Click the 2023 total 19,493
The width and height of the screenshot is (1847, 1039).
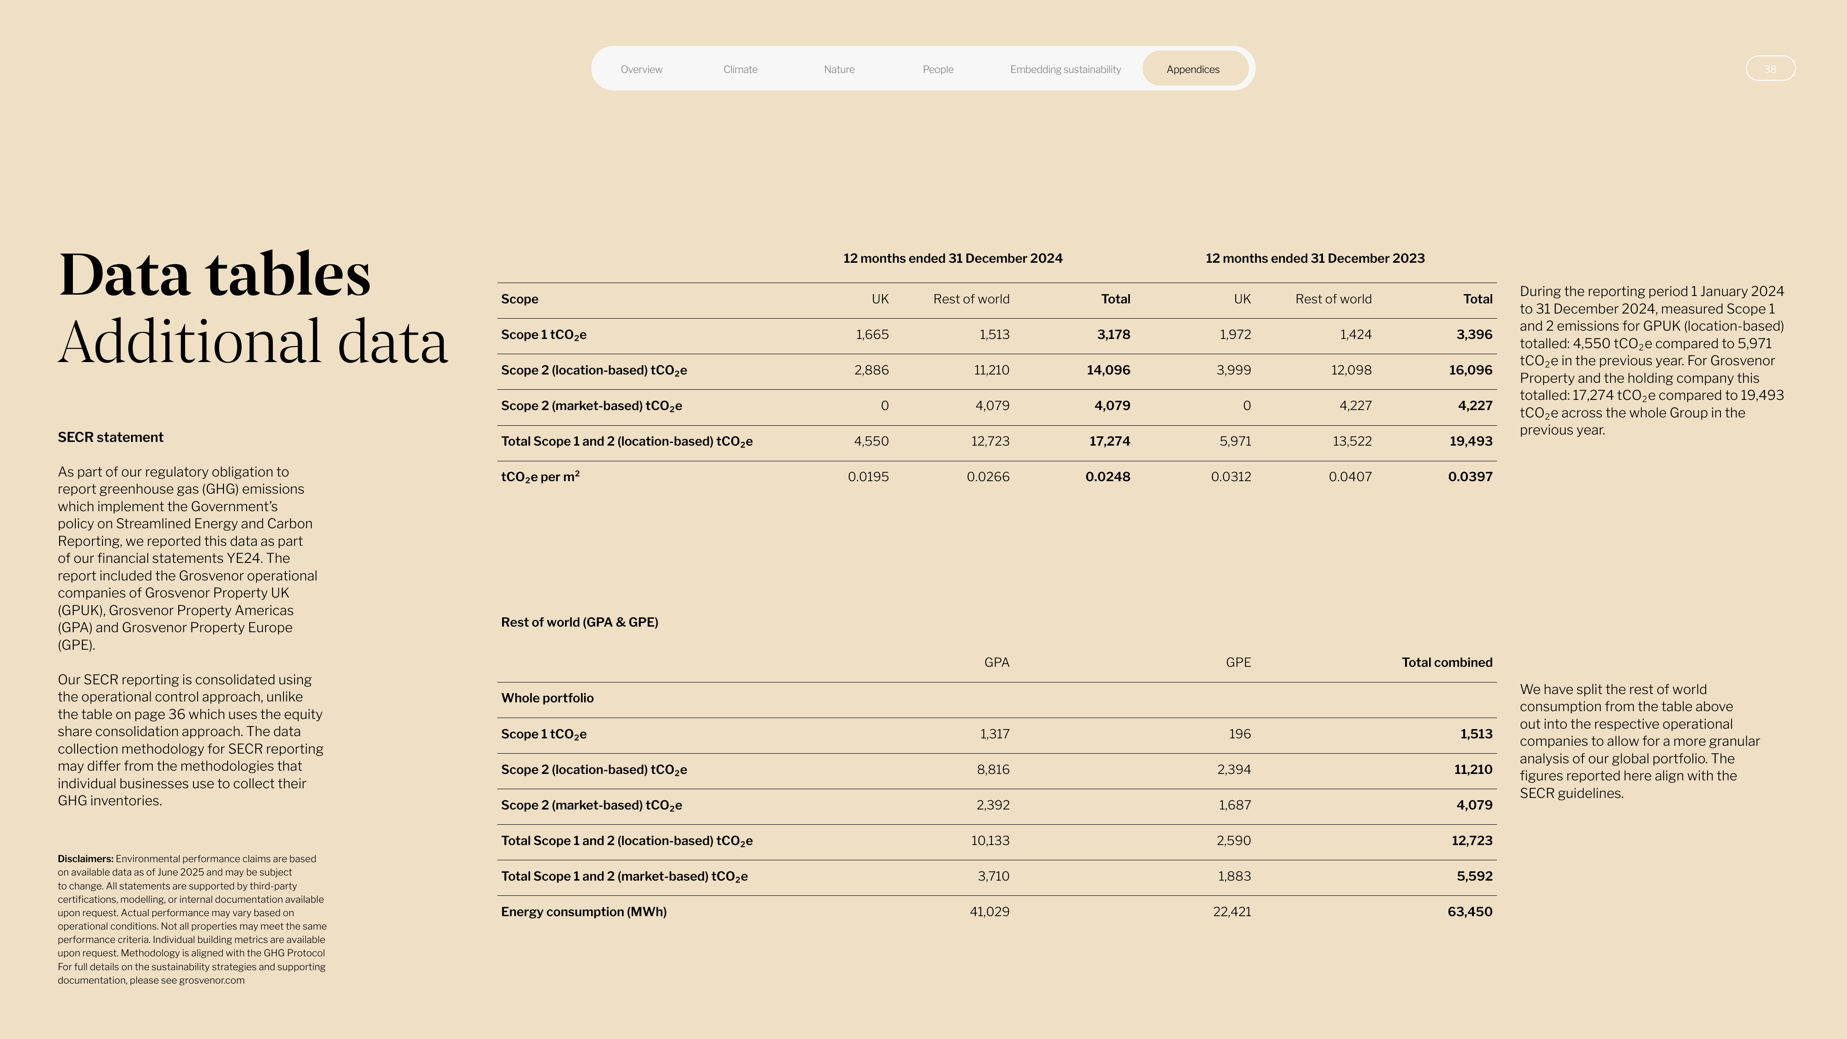point(1471,441)
